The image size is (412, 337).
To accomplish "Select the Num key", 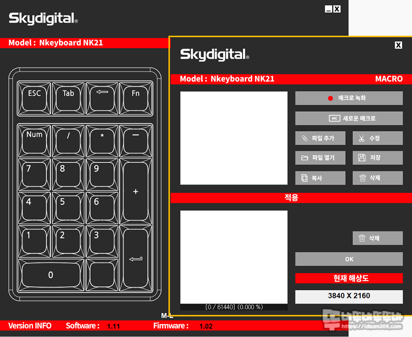I will click(x=34, y=141).
